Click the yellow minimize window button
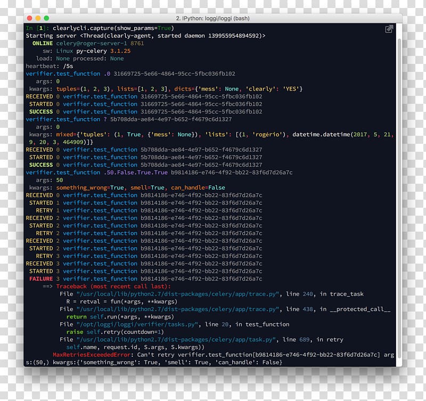Screen dimensions: 426x401 click(38, 18)
